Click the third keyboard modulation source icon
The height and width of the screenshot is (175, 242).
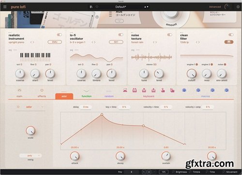[144, 90]
